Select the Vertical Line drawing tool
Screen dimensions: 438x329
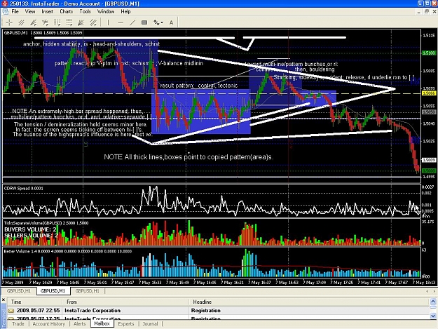coord(109,22)
